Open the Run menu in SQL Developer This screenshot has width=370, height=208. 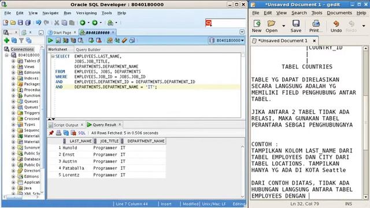pyautogui.click(x=68, y=13)
